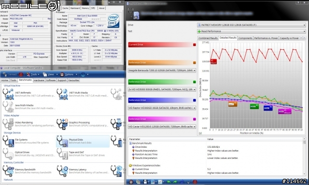Click the clipboard icon in the bottom toolbar

(131, 182)
